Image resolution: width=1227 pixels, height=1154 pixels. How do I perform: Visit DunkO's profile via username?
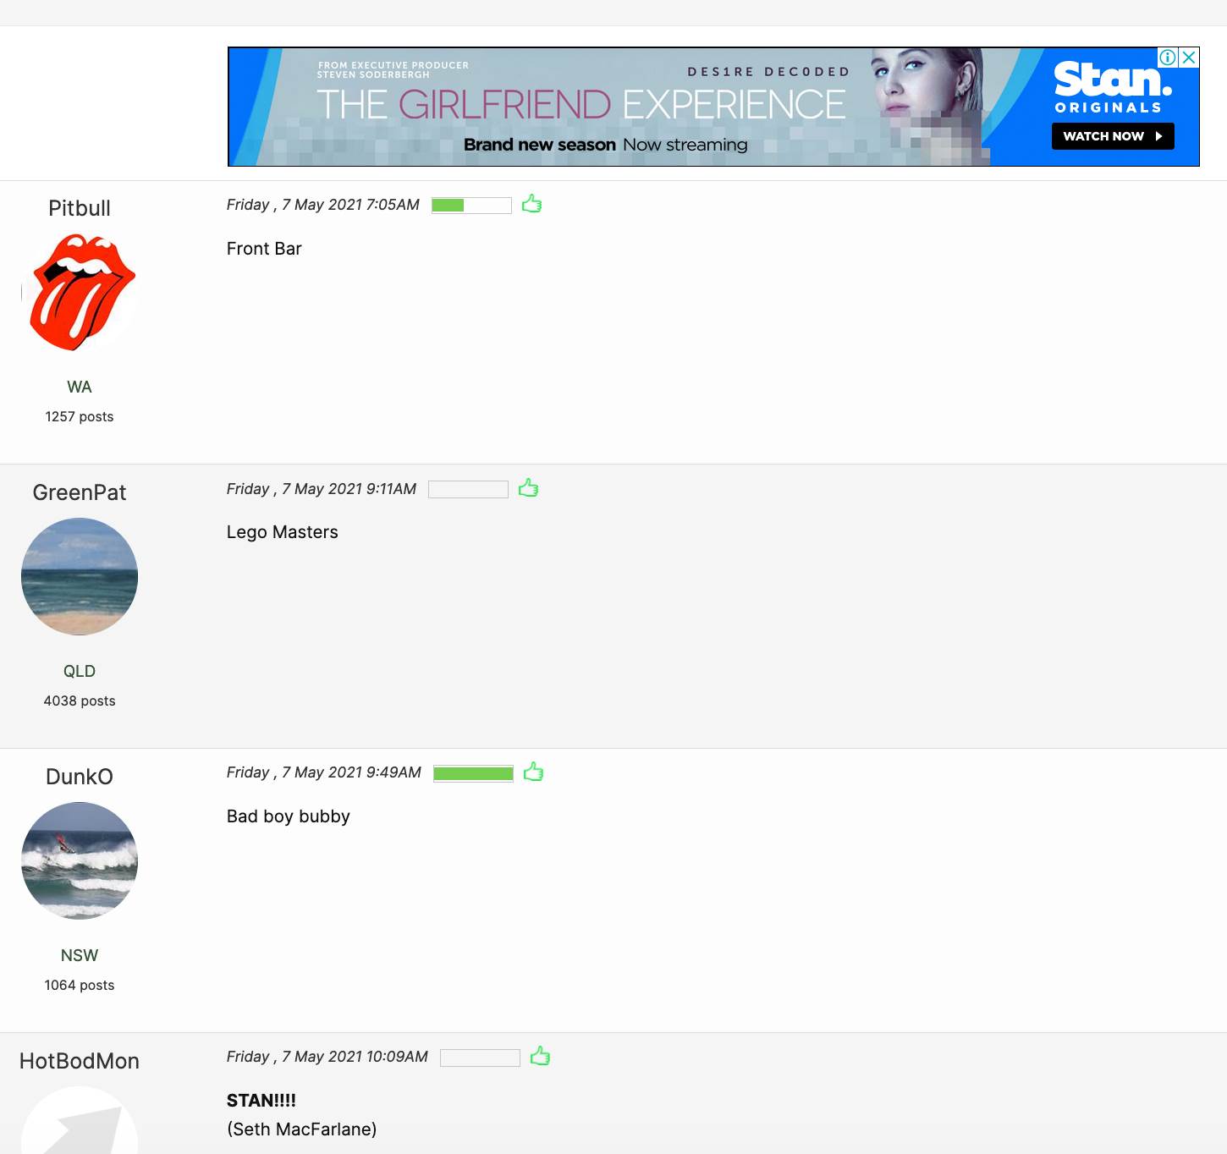[80, 777]
